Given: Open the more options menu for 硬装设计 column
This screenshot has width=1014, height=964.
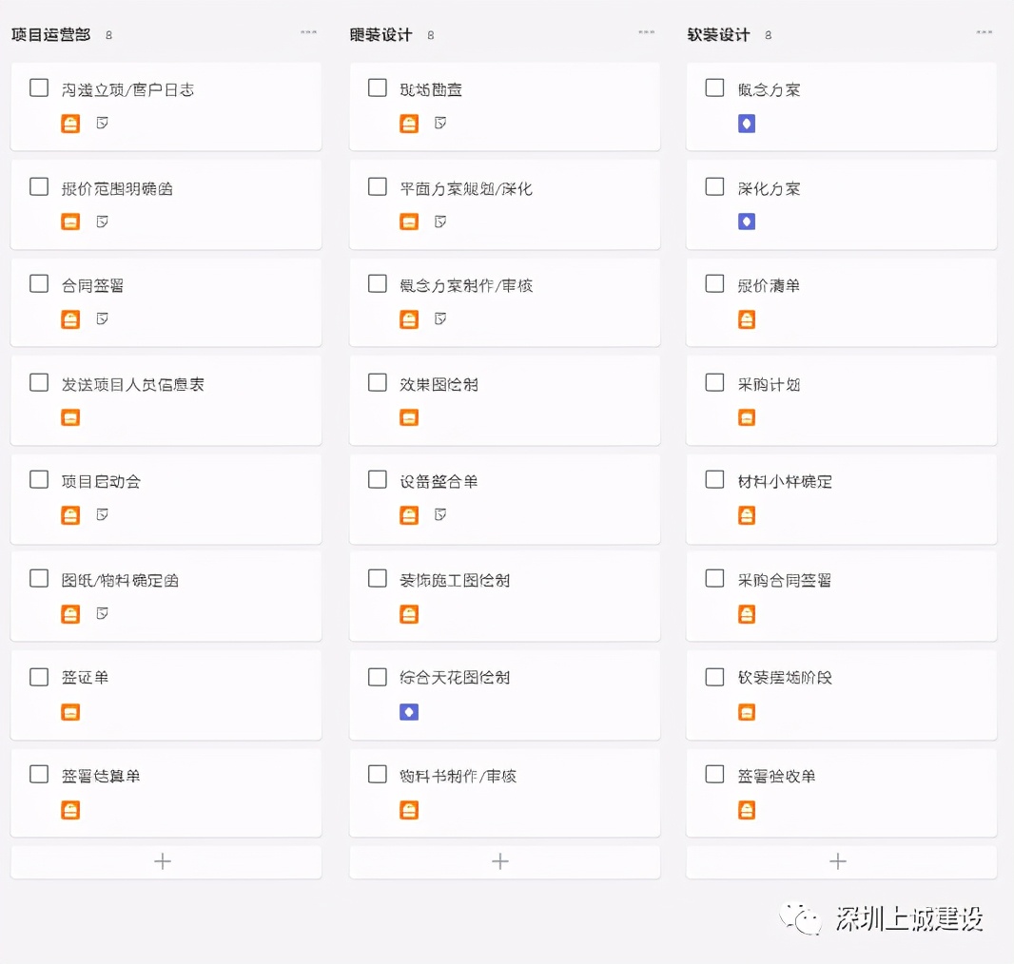Looking at the screenshot, I should tap(647, 32).
